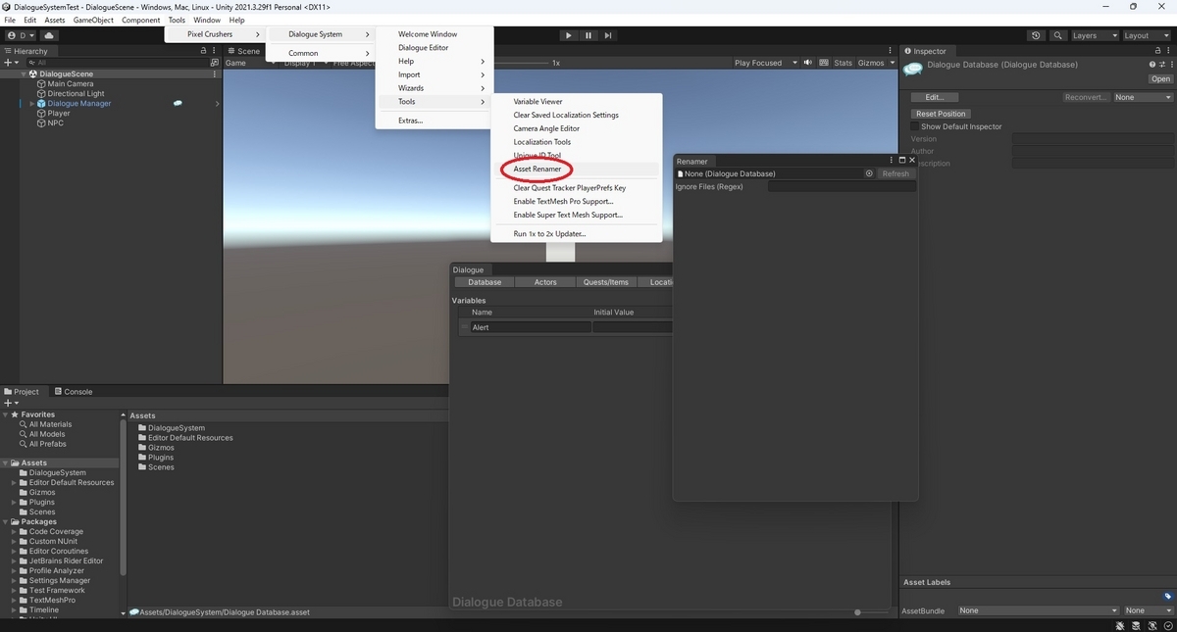Select Directional Light in Hierarchy
The image size is (1177, 632).
pos(76,93)
